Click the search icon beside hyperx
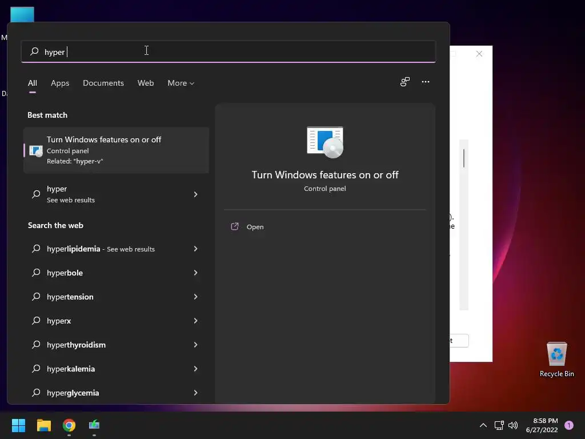This screenshot has height=439, width=585. (36, 320)
